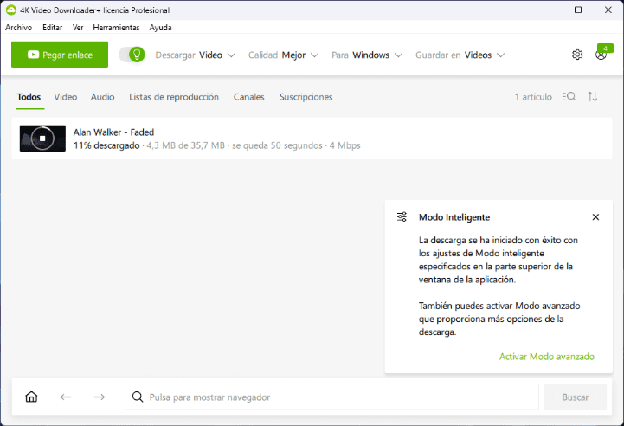Click the 11% descargado status text

coord(106,145)
